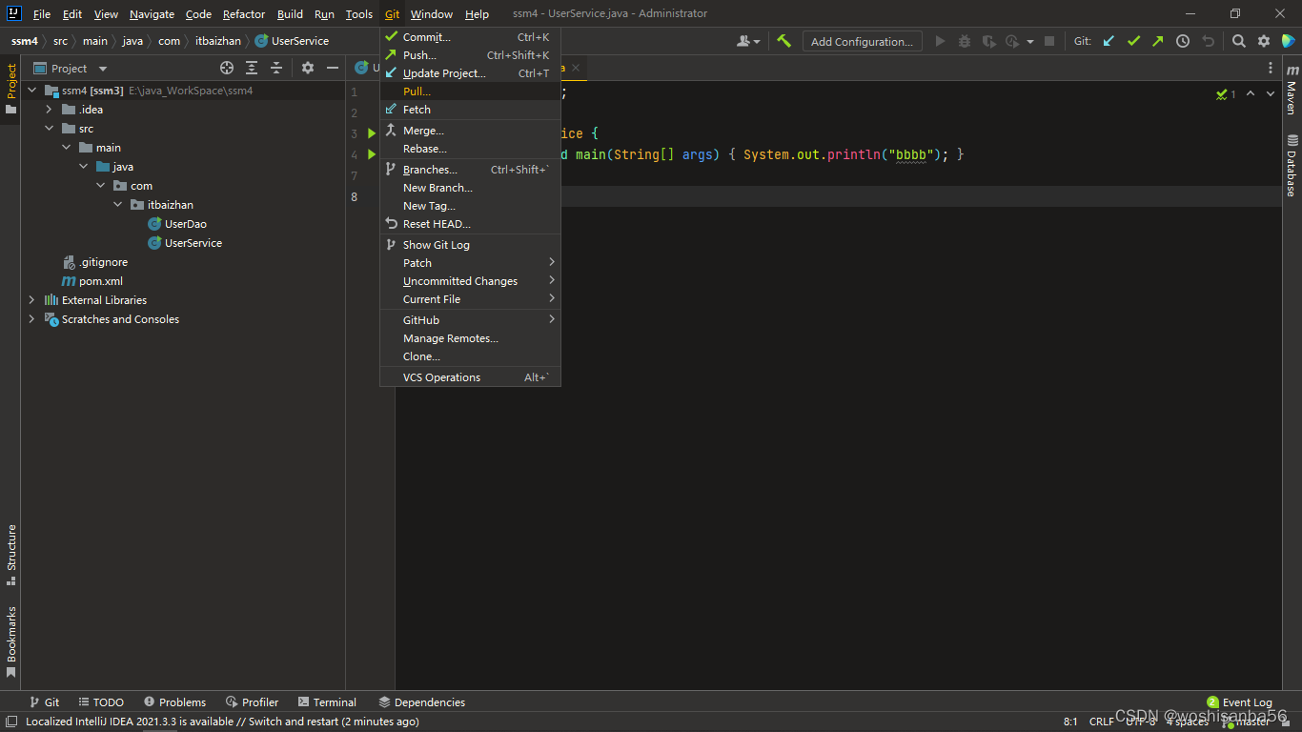The image size is (1302, 732).
Task: Collapse the src folder
Action: pyautogui.click(x=49, y=129)
